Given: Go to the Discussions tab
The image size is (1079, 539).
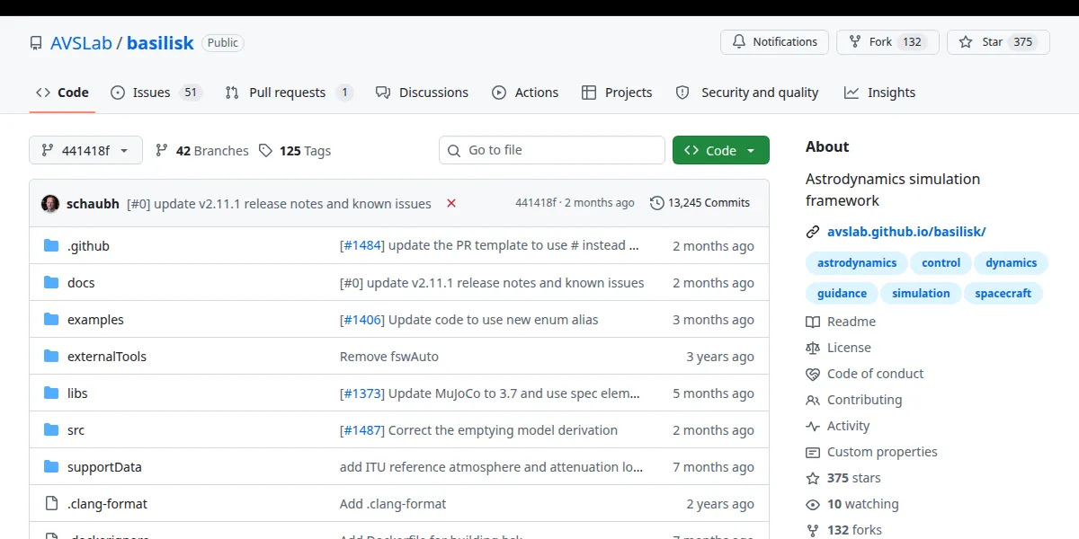Looking at the screenshot, I should [x=422, y=93].
